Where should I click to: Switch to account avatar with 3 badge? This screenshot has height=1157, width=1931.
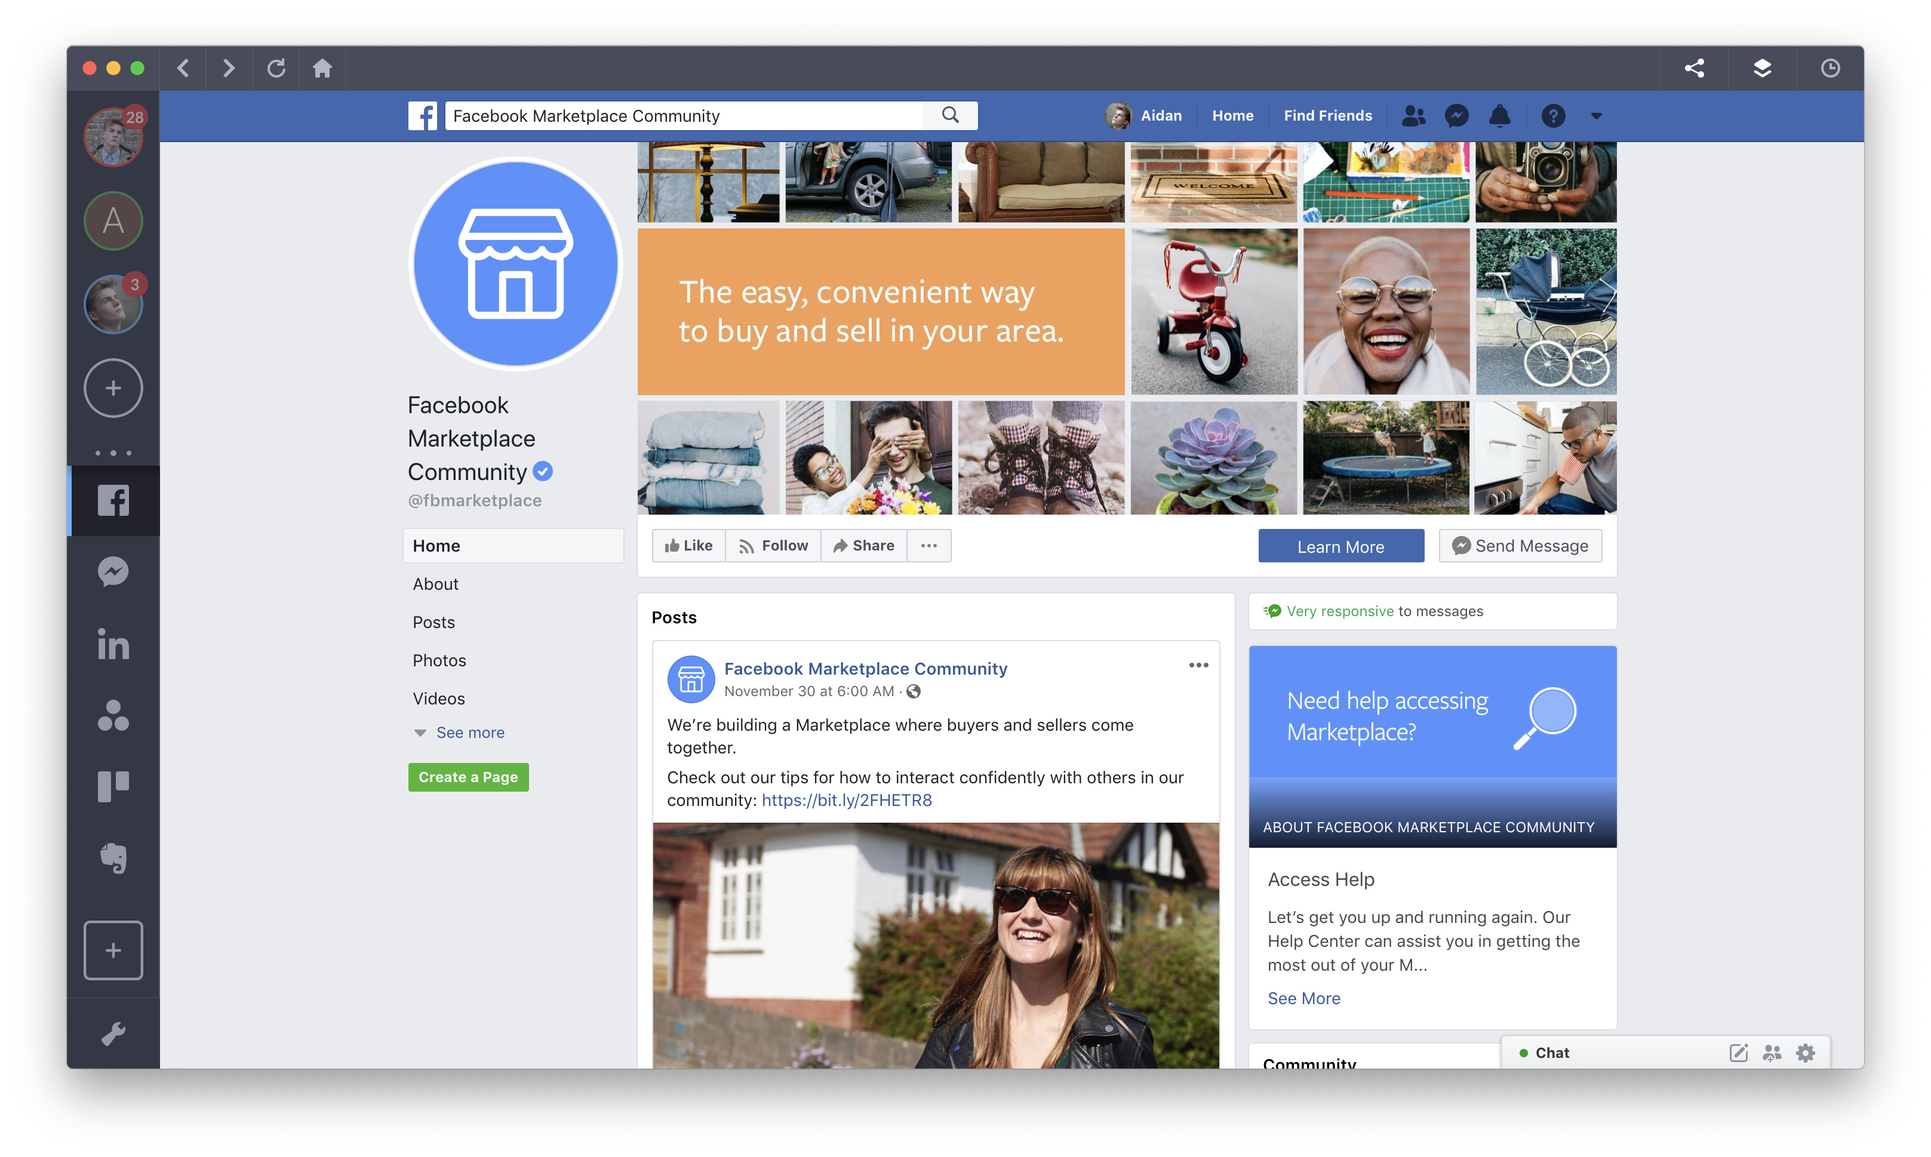click(x=114, y=304)
